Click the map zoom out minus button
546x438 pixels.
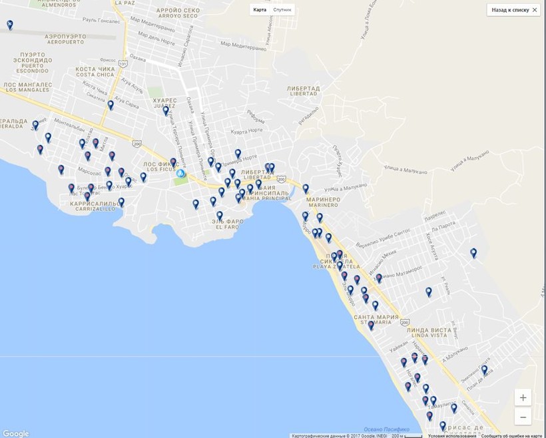[523, 417]
